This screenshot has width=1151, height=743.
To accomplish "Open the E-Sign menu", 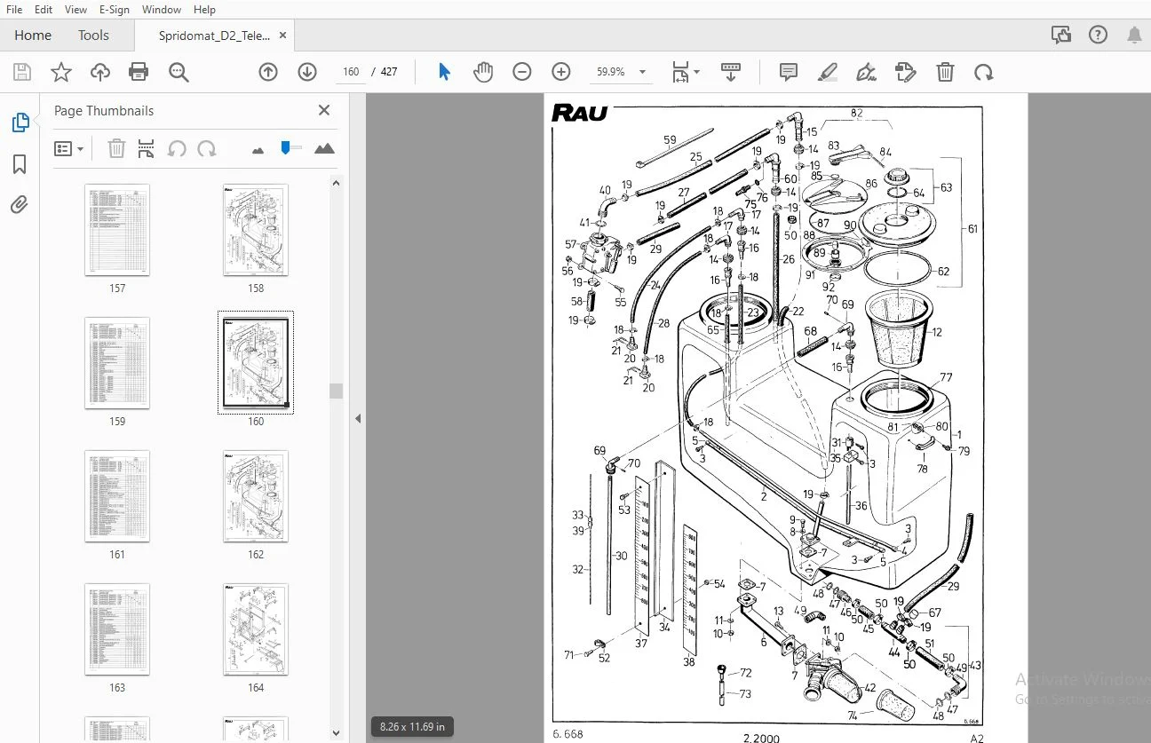I will (x=114, y=9).
